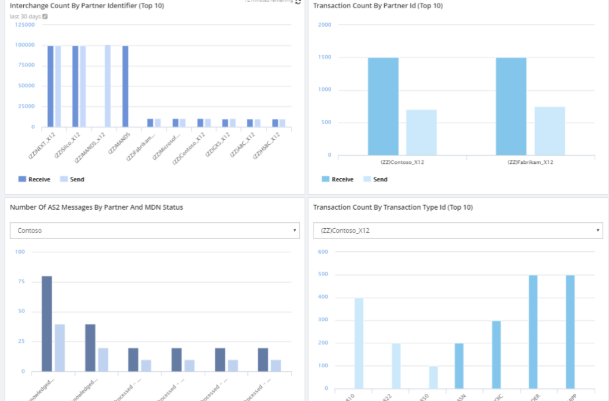Open the (ZZ)Contoso_X12 transaction type dropdown
The image size is (609, 401).
pyautogui.click(x=458, y=231)
